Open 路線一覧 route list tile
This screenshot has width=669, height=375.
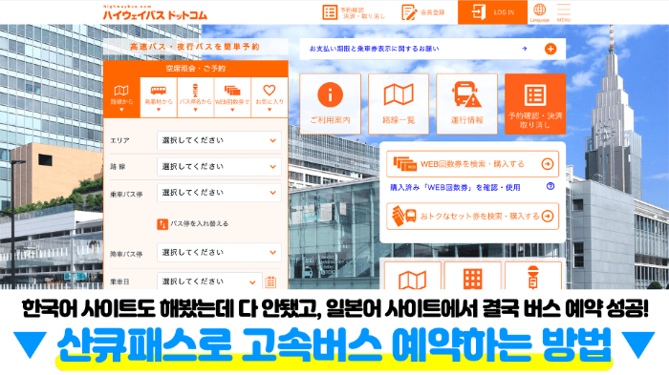tap(399, 104)
